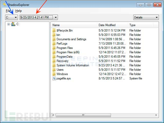Click the date 9/23/2013 4:21:36

[112, 65]
